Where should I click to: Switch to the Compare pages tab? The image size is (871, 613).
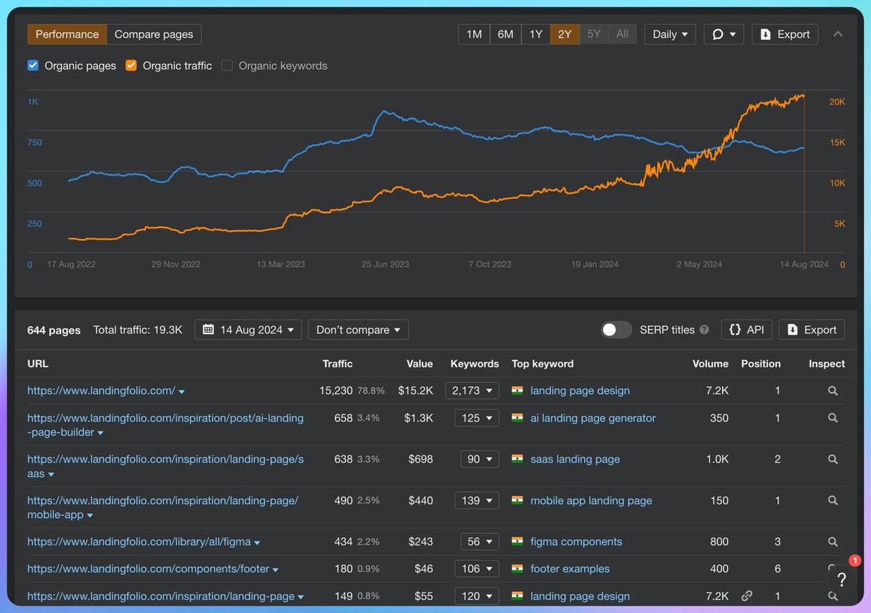click(154, 34)
